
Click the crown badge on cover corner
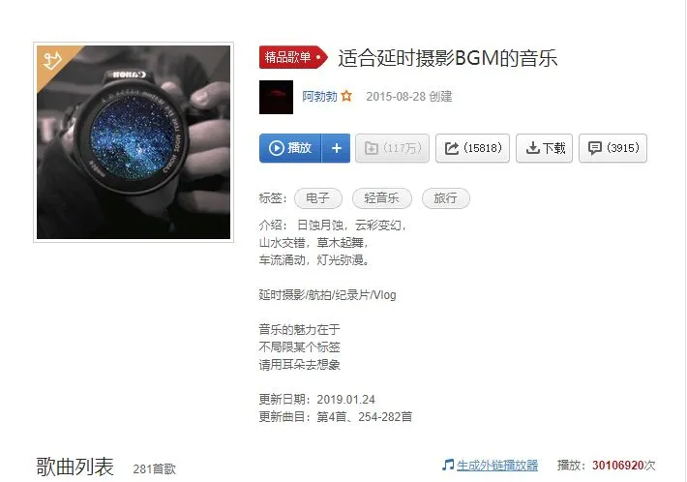51,61
